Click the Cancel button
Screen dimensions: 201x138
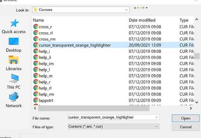point(186,127)
